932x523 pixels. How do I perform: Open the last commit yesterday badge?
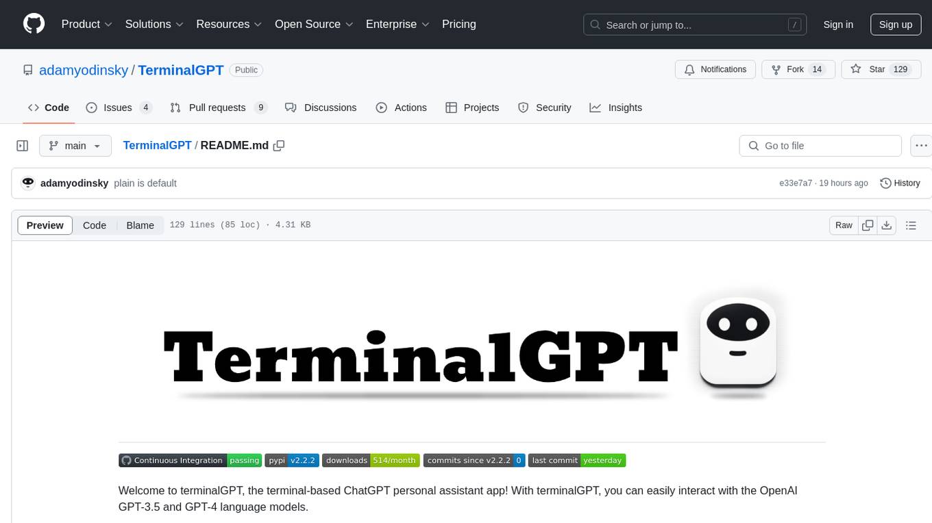pyautogui.click(x=577, y=460)
